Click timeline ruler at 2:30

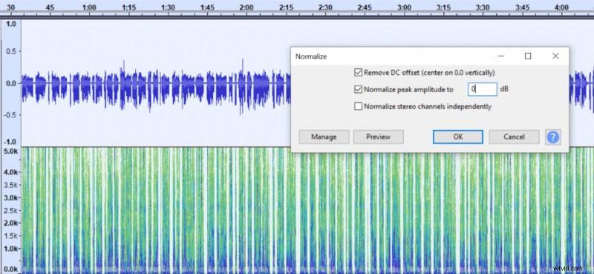pos(325,7)
